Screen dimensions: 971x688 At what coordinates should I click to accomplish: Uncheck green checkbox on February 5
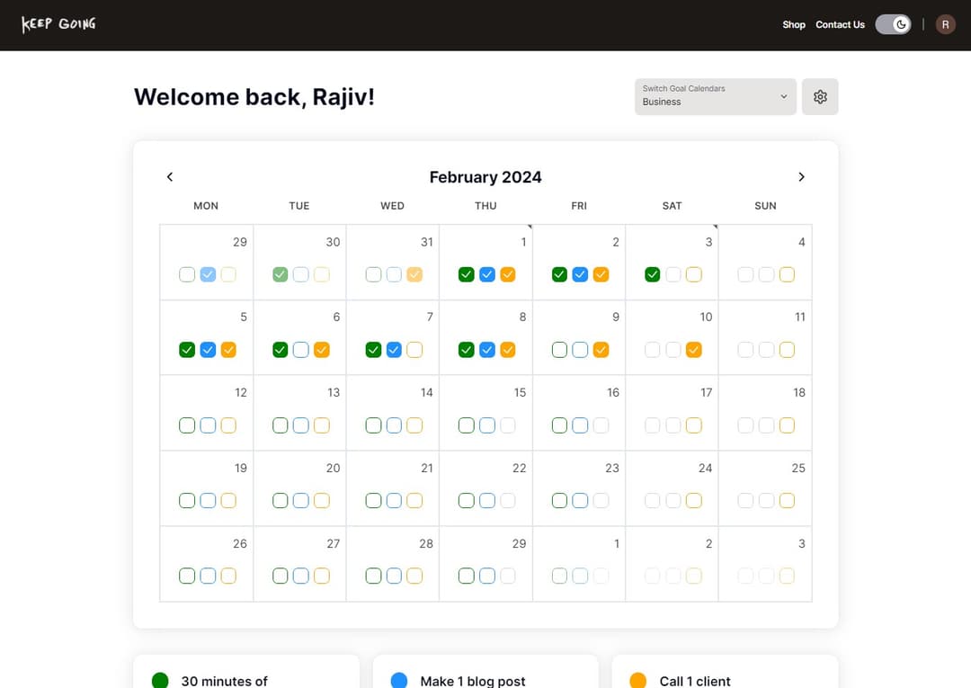(x=187, y=350)
